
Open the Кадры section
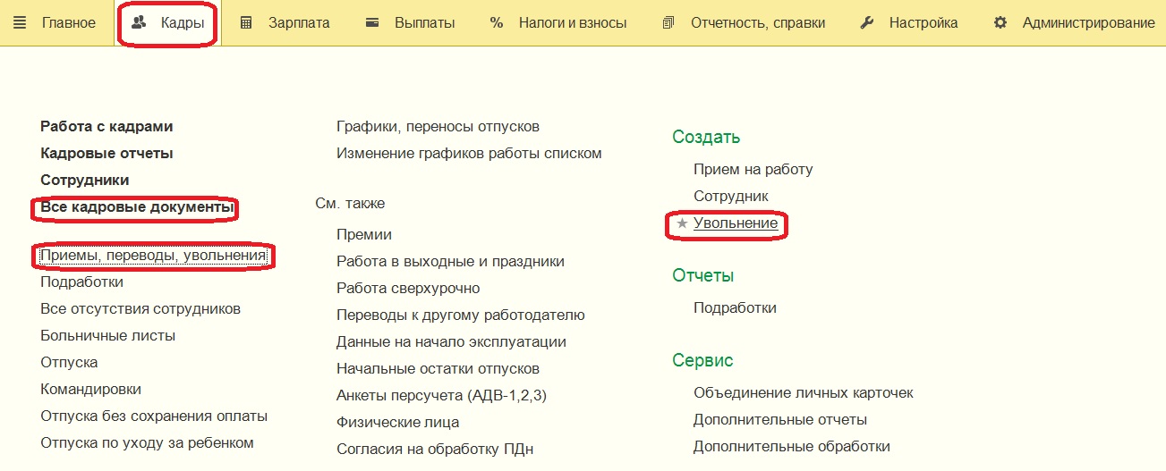(183, 23)
